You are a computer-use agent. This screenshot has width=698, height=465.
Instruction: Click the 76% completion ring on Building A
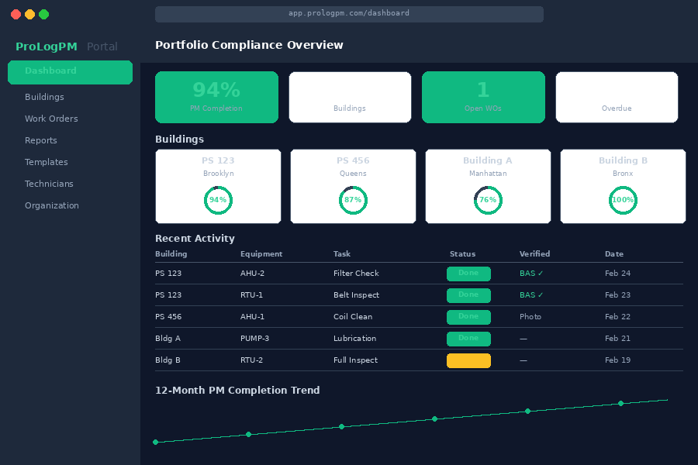coord(488,200)
